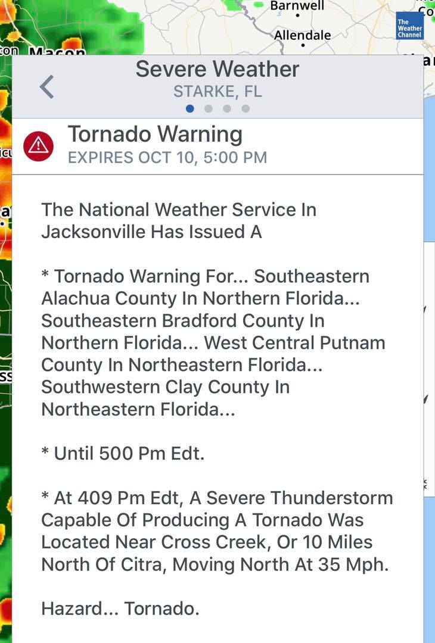Tap the Hazard... Tornado. line
Image resolution: width=435 pixels, height=643 pixels.
click(x=120, y=608)
